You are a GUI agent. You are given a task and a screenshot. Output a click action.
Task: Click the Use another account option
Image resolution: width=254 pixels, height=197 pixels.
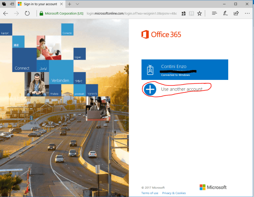[x=182, y=89]
